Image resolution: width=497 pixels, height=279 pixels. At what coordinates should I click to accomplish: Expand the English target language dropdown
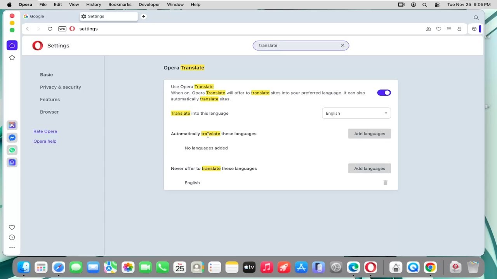356,113
